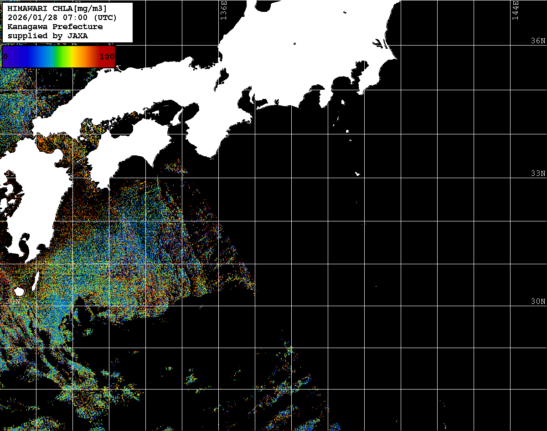The image size is (547, 431).
Task: Click the 100 label on color scale
Action: (x=107, y=56)
